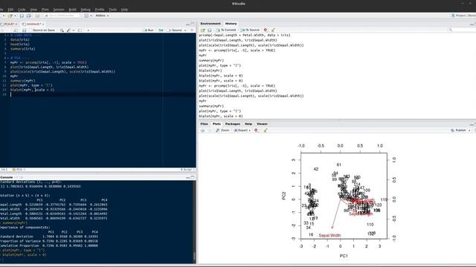
Task: Click the To Console button
Action: pyautogui.click(x=226, y=30)
